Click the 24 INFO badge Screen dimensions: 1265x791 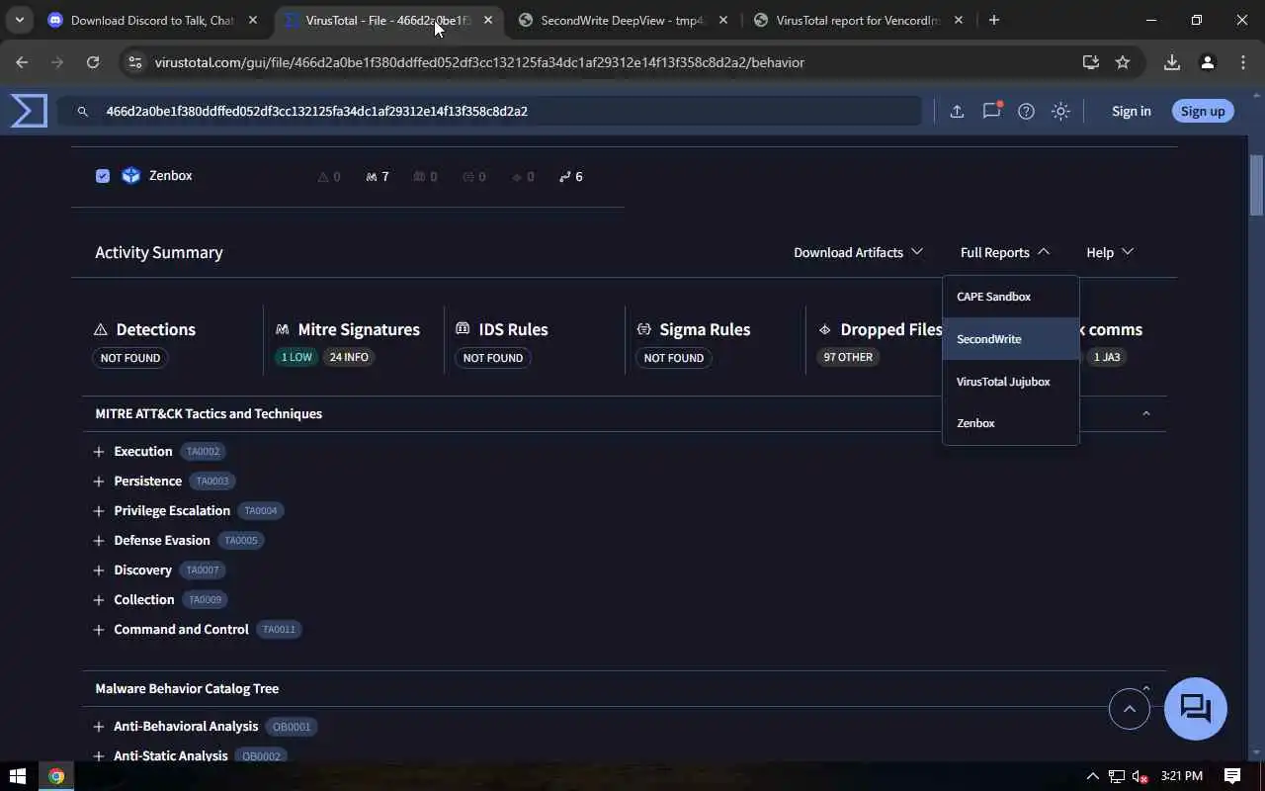pos(349,357)
